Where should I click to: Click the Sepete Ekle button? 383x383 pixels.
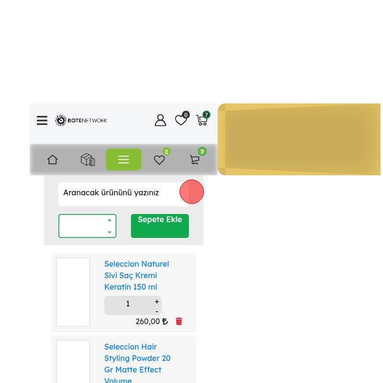(160, 226)
